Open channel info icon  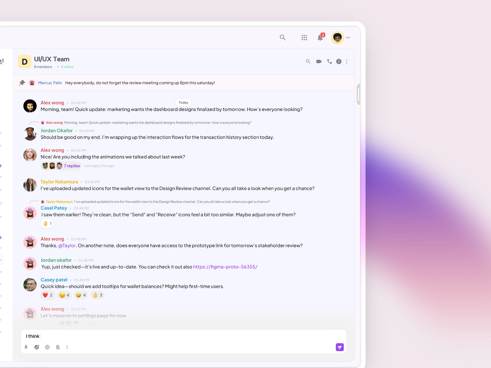[339, 62]
